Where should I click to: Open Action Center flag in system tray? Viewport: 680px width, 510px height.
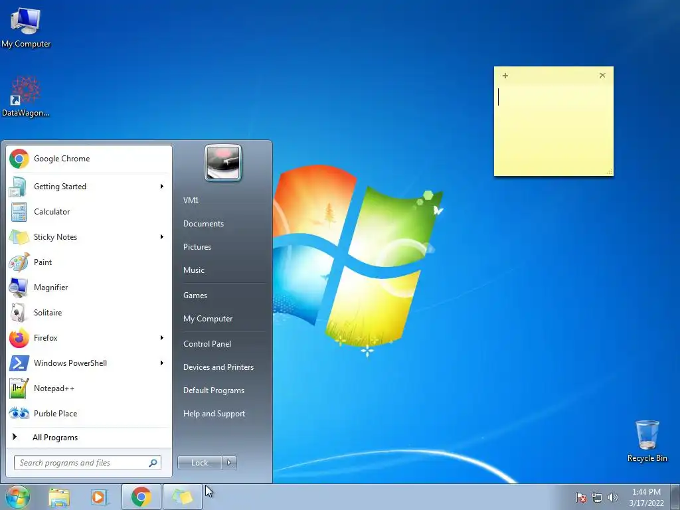click(x=580, y=497)
